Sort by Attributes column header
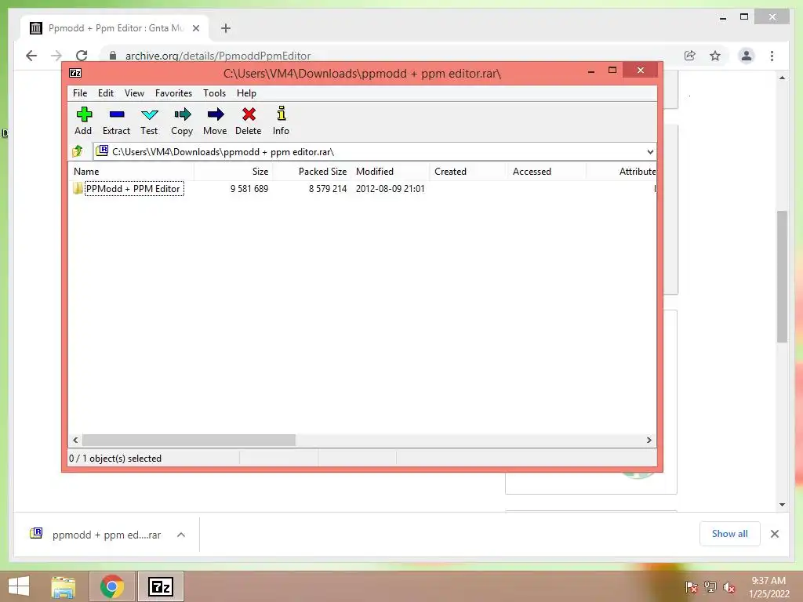The width and height of the screenshot is (803, 602). (x=621, y=172)
